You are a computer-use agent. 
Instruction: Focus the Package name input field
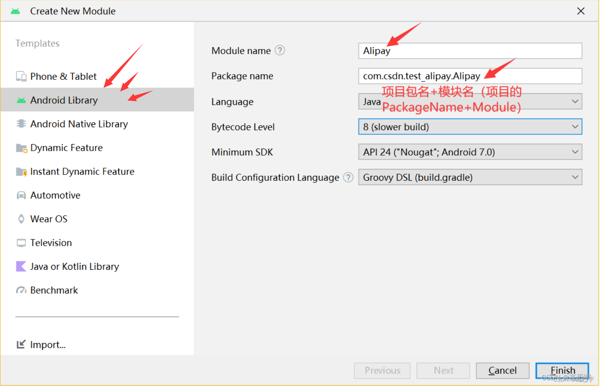click(470, 76)
